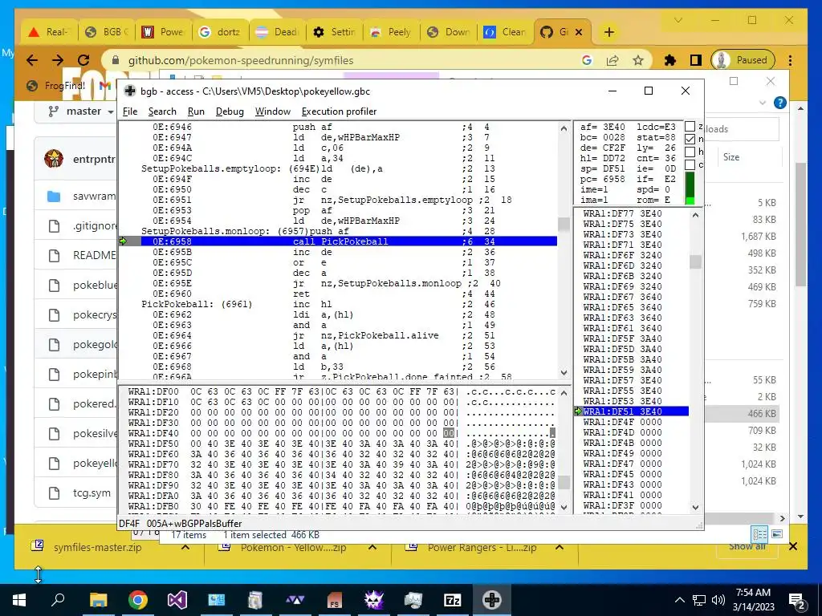This screenshot has width=822, height=616.
Task: Select stack entry WRA1:DF77 3E40
Action: coord(631,213)
